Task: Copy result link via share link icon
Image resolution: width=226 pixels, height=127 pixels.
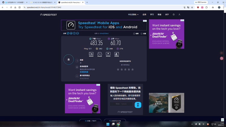Action: [x=68, y=33]
